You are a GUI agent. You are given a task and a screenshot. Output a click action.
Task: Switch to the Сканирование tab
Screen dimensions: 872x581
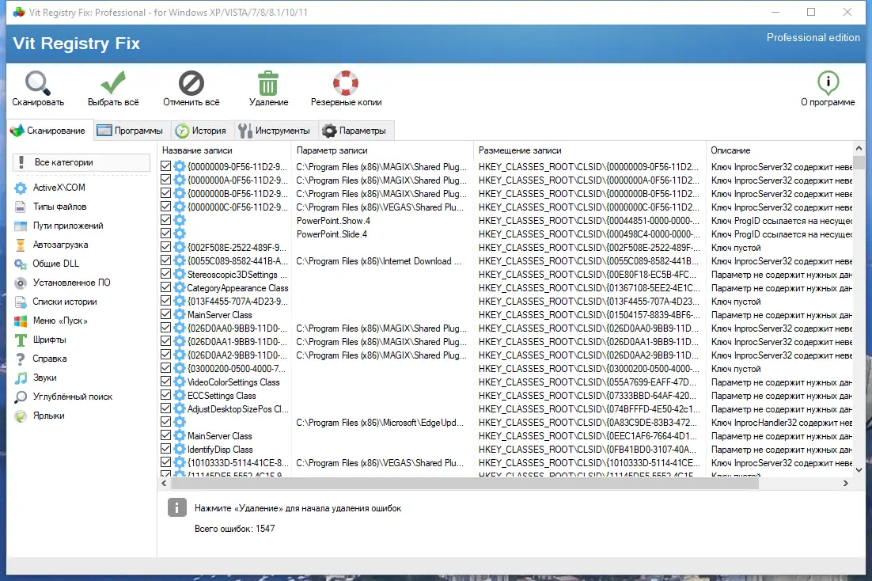pos(49,131)
